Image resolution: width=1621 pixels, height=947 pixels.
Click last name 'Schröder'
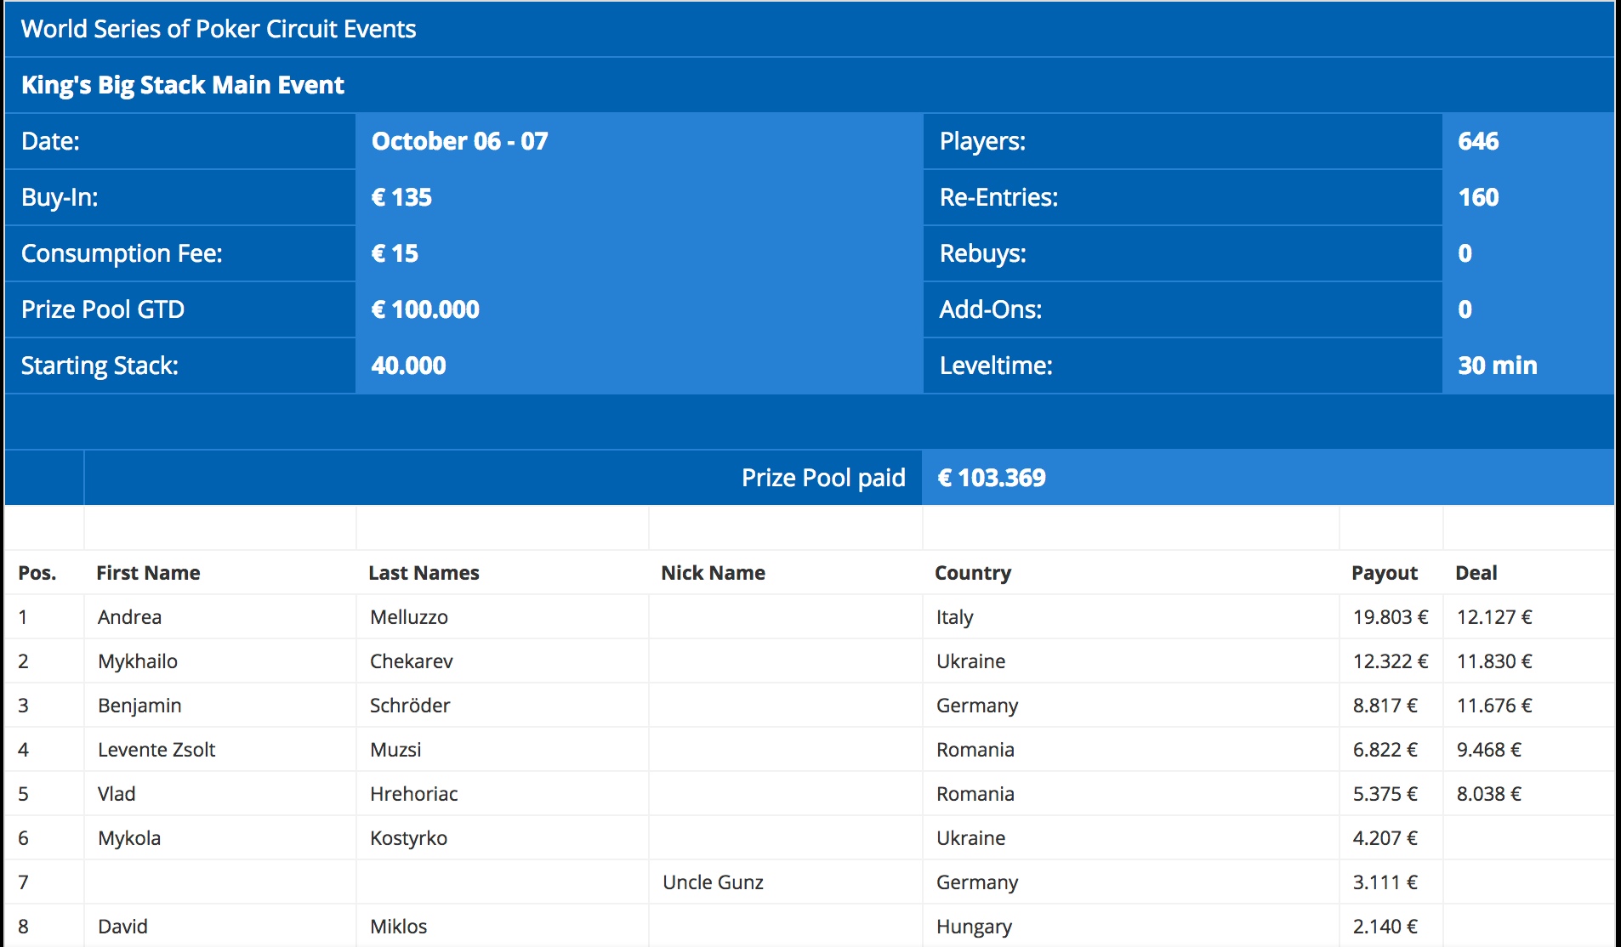click(410, 706)
